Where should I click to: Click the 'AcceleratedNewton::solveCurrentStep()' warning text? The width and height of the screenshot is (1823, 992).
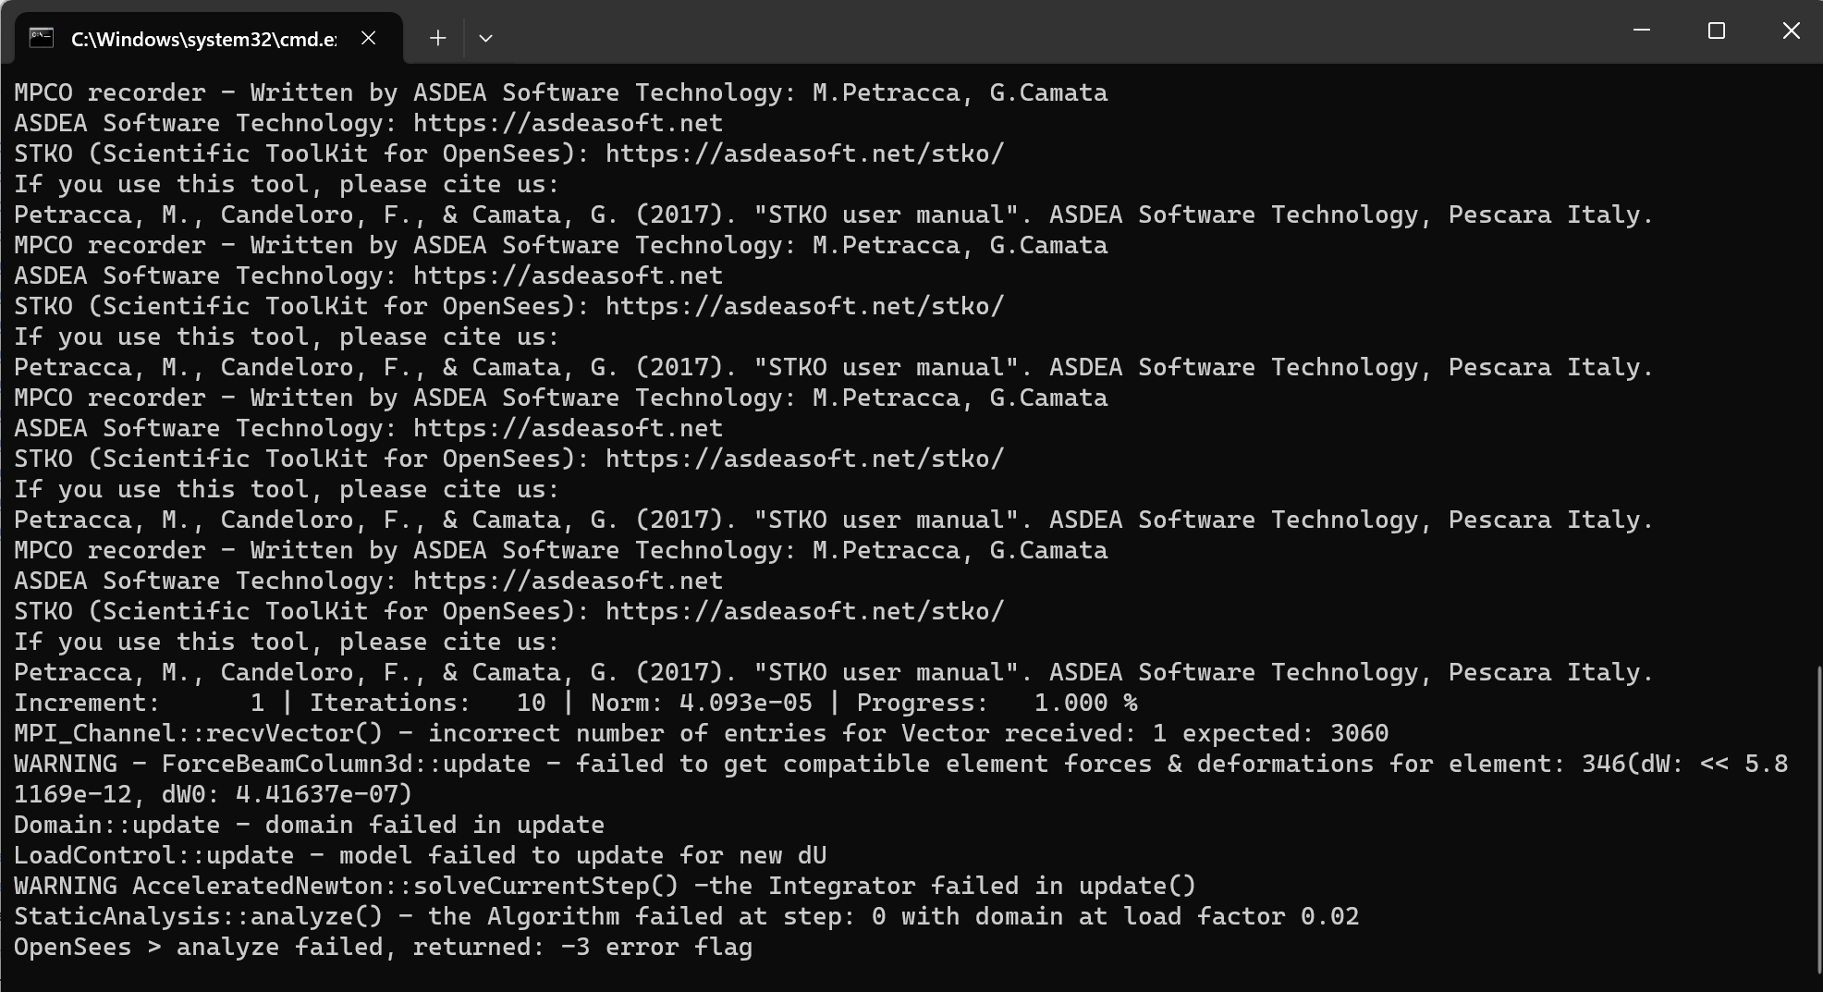coord(406,886)
